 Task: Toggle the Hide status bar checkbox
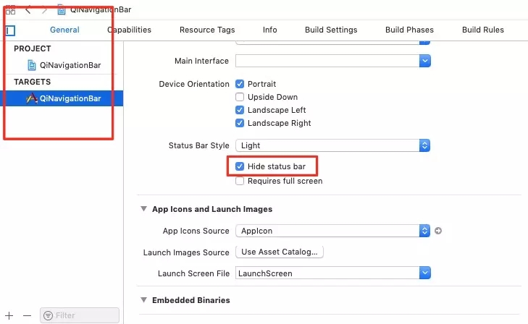(240, 167)
